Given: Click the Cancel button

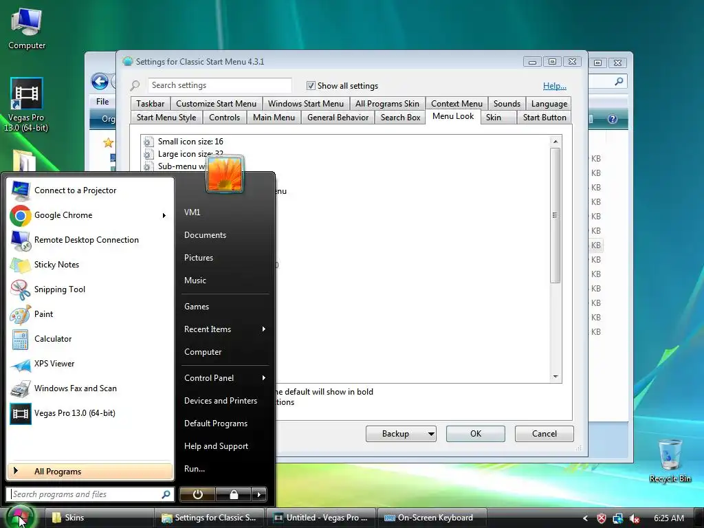Looking at the screenshot, I should pyautogui.click(x=544, y=434).
